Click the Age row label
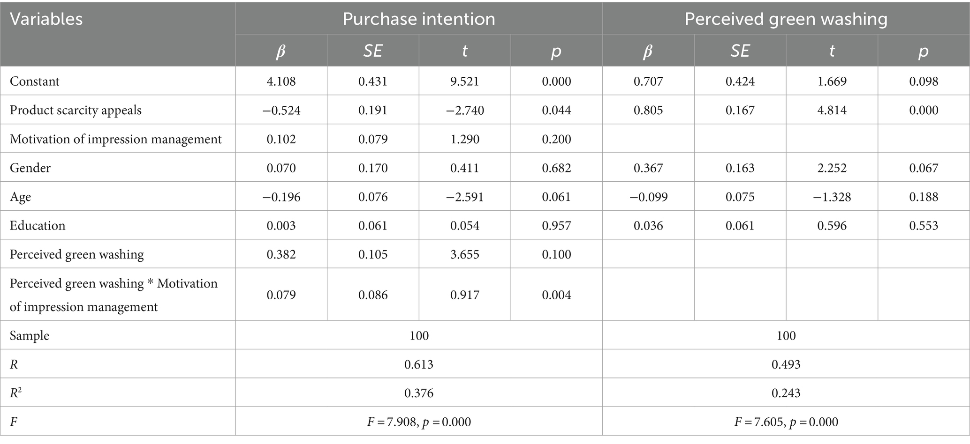 pos(21,197)
